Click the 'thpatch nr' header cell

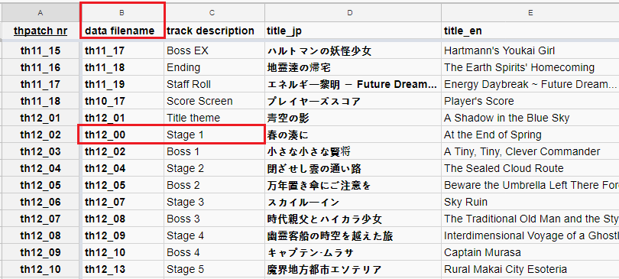click(40, 31)
